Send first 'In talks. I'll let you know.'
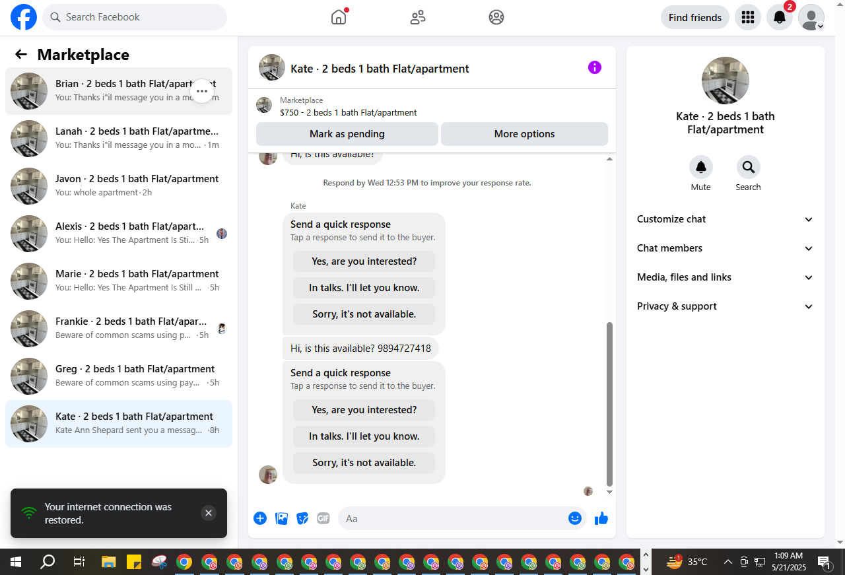 tap(364, 288)
